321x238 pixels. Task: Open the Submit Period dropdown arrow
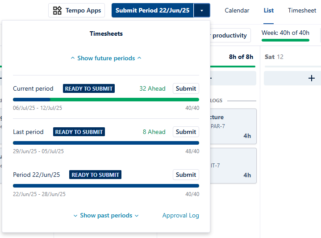[x=202, y=10]
